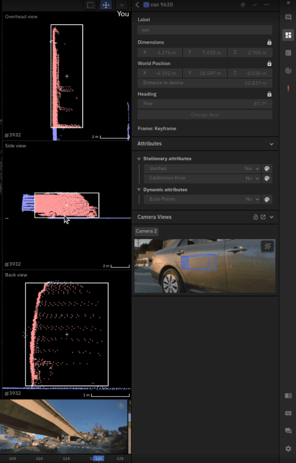Click the color palette icon beside Calibration Error
The width and height of the screenshot is (296, 463).
click(x=267, y=178)
